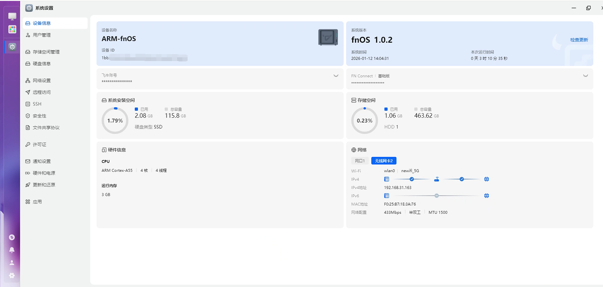Click the 1.79% system space usage ring

click(x=115, y=120)
